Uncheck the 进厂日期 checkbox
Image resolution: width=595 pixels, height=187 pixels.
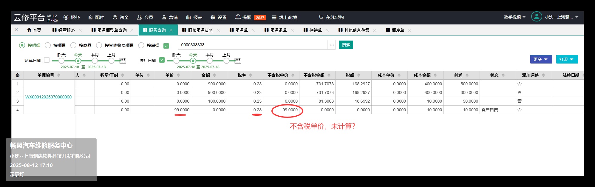(162, 60)
